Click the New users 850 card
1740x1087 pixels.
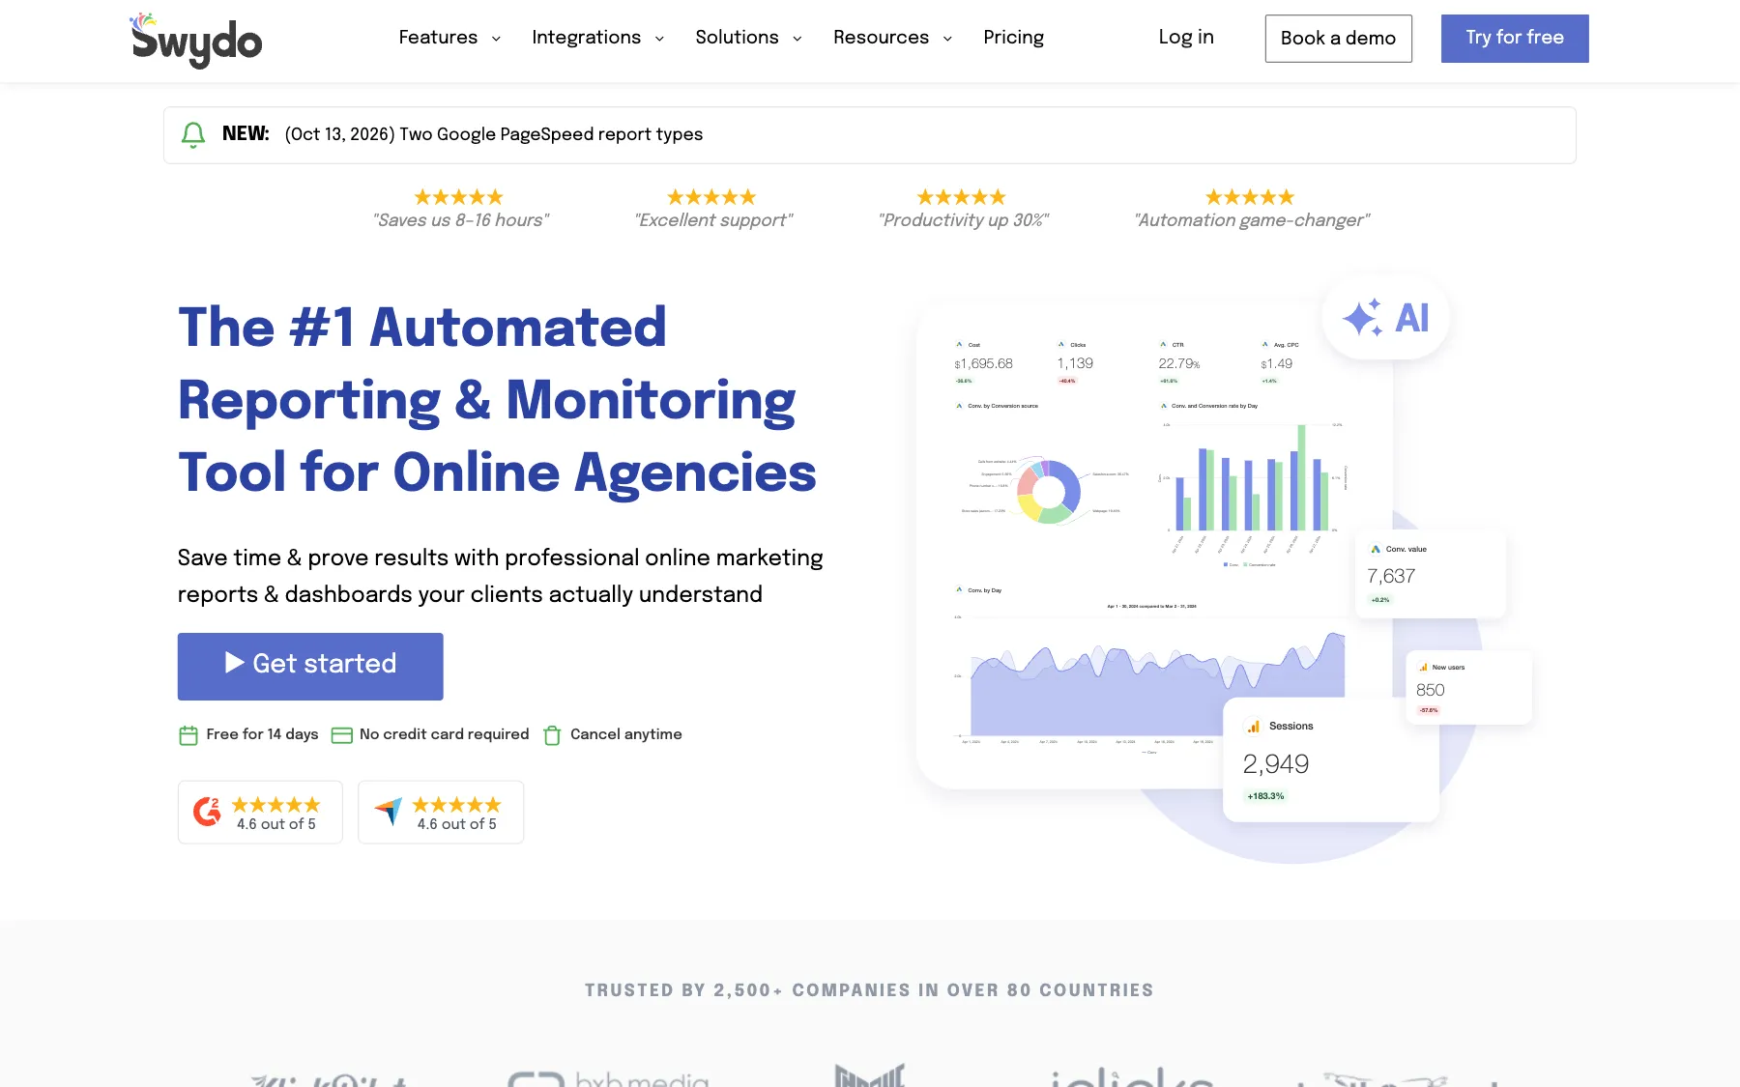point(1468,687)
